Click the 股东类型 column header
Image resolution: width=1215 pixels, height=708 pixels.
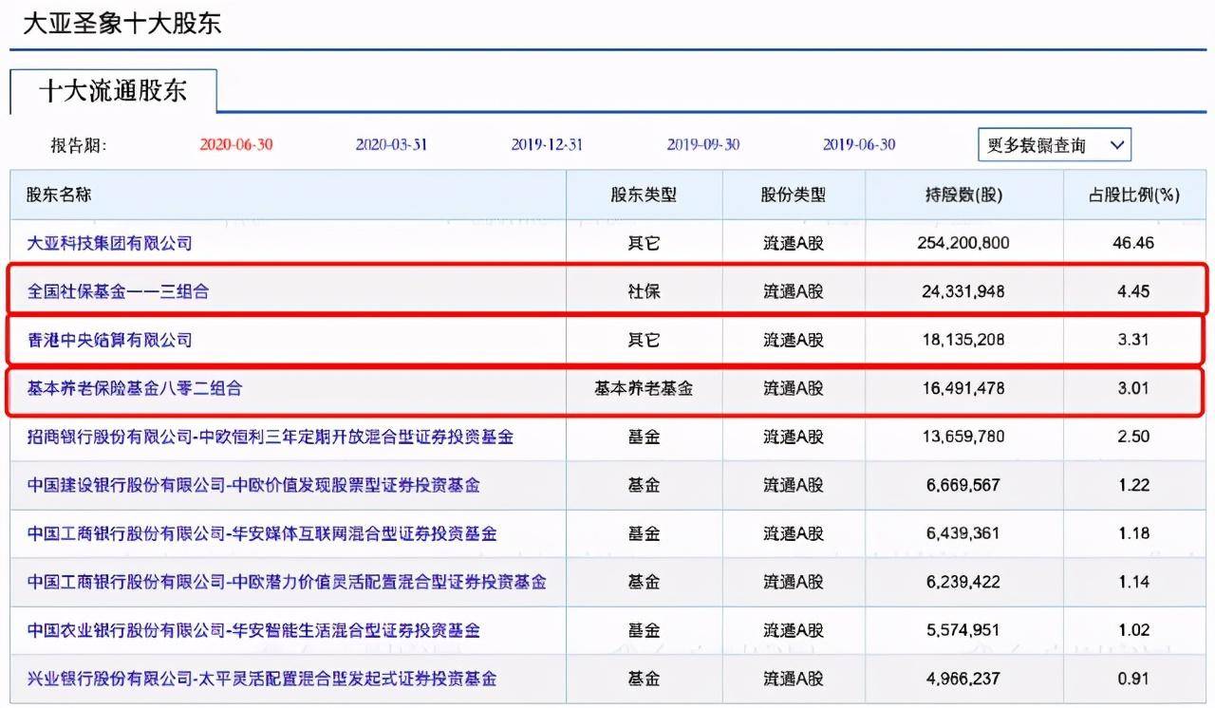[644, 195]
